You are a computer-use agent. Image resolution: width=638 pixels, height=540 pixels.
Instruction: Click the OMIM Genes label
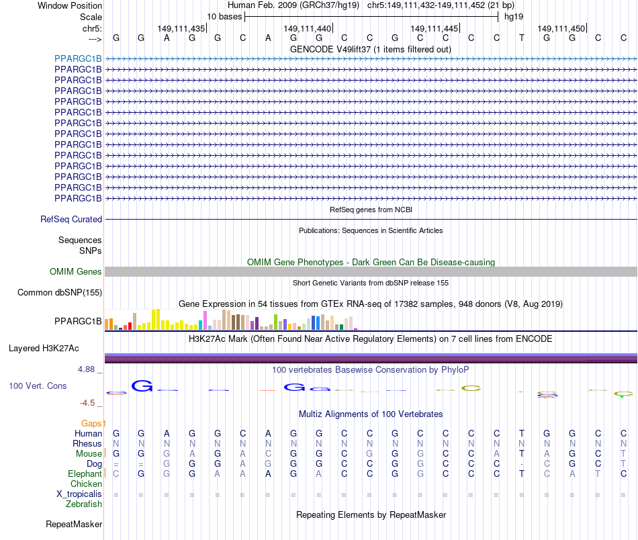coord(75,271)
